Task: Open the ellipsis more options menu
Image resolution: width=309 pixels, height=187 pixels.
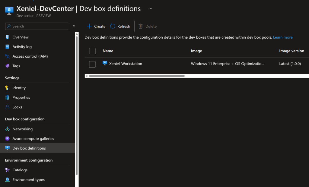Action: 150,9
